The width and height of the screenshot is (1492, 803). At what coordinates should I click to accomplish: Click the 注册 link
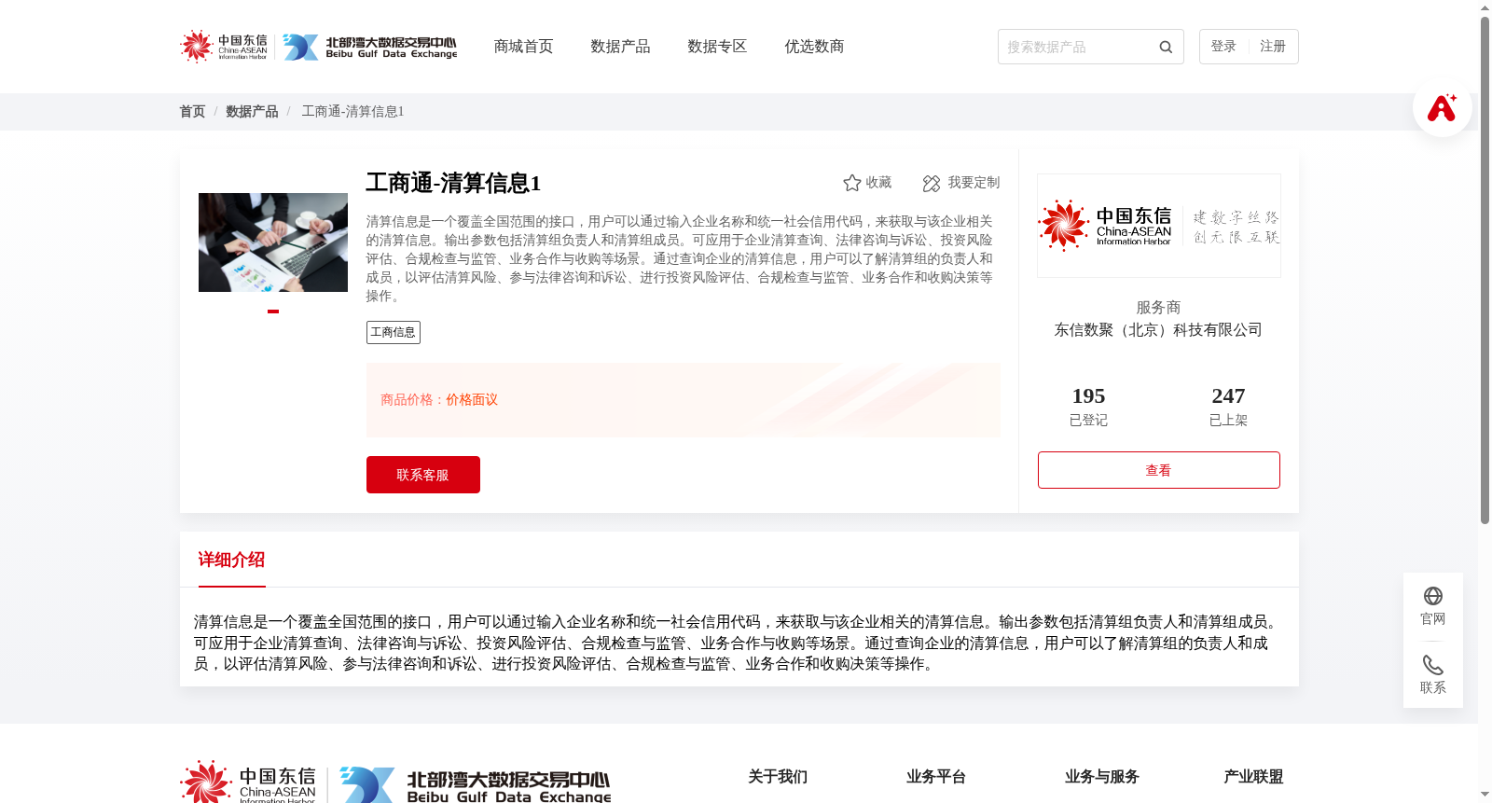pyautogui.click(x=1273, y=47)
